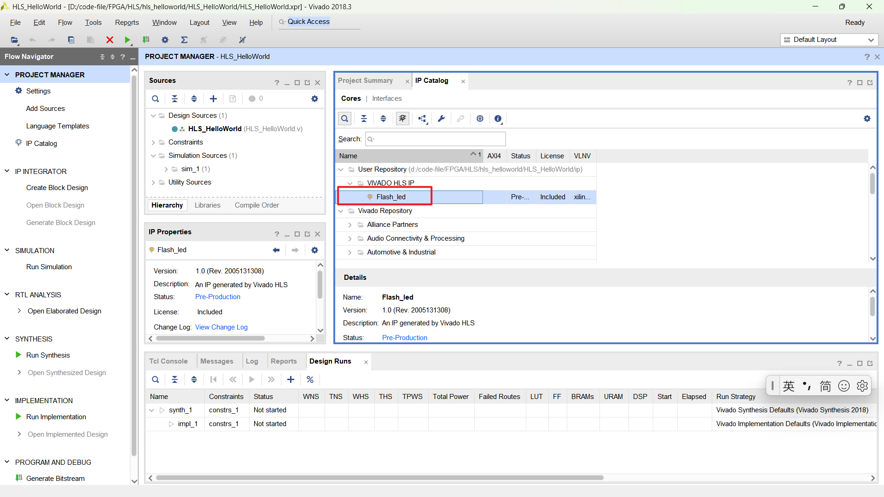Image resolution: width=884 pixels, height=497 pixels.
Task: Switch to Compile Order tab
Action: click(x=257, y=205)
